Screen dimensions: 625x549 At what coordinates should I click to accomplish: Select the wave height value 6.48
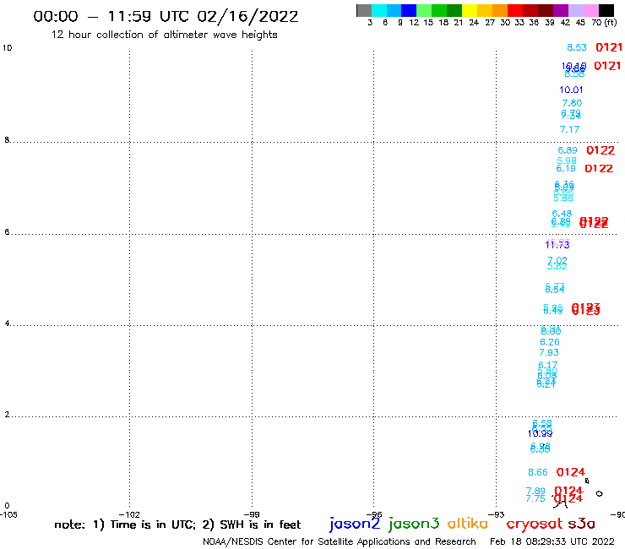562,214
